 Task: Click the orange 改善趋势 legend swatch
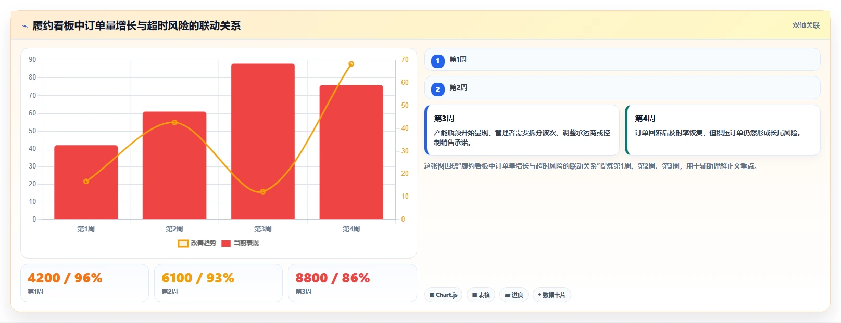click(183, 243)
